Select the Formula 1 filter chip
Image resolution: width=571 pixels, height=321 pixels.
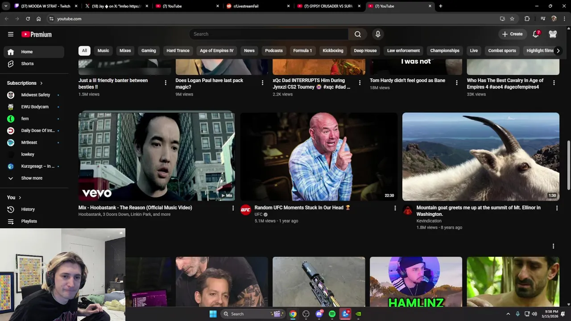tap(302, 51)
